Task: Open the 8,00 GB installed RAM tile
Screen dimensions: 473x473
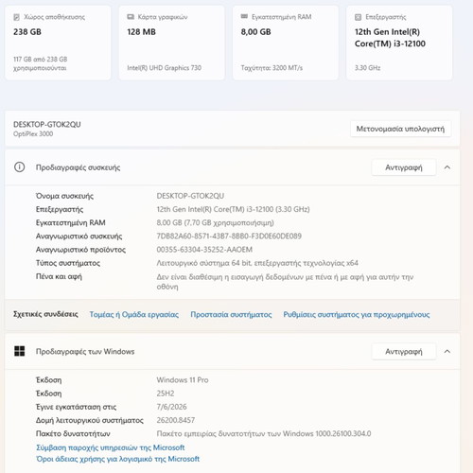Action: [x=286, y=43]
